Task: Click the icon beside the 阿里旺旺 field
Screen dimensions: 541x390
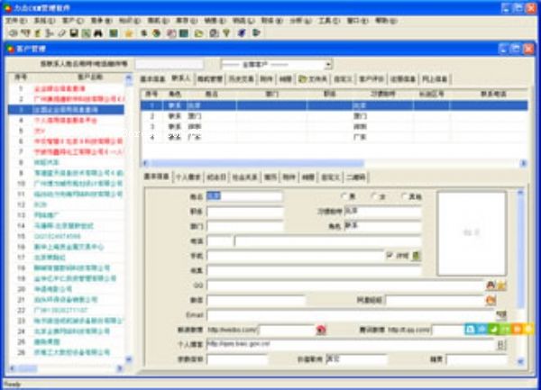Action: [491, 299]
